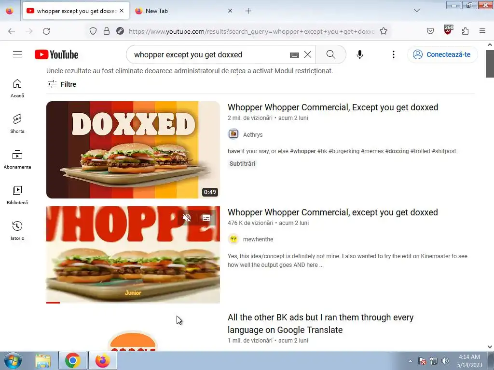The image size is (494, 370).
Task: Open the Windows Start menu
Action: pyautogui.click(x=13, y=360)
